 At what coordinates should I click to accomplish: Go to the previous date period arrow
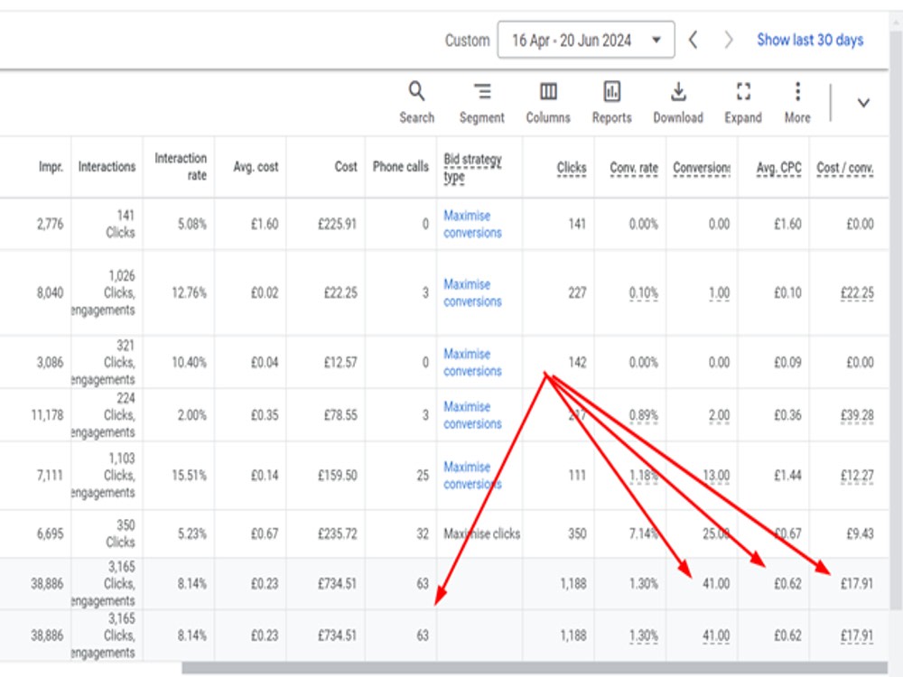694,40
